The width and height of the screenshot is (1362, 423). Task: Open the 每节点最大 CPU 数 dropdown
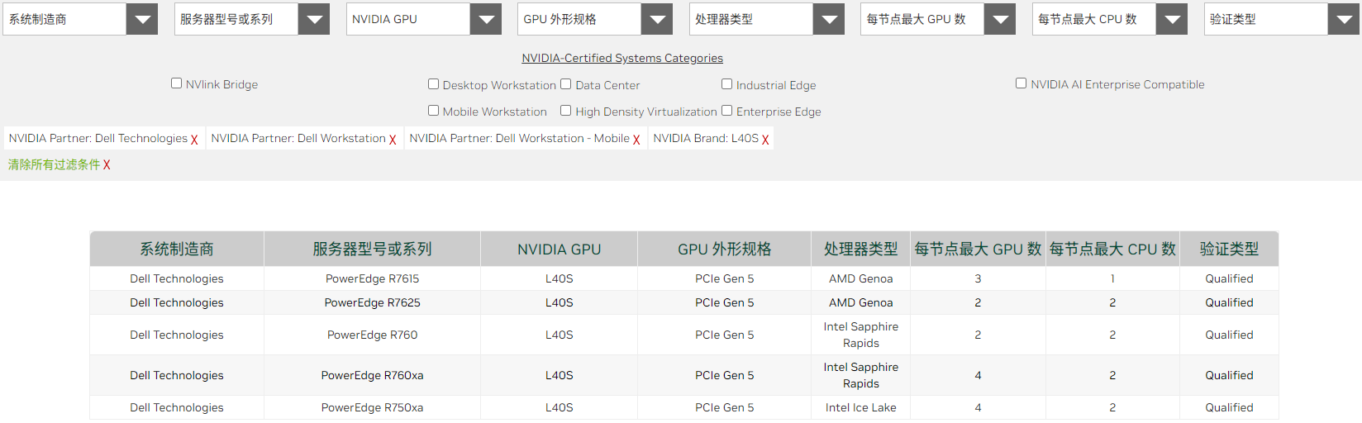click(x=1110, y=19)
